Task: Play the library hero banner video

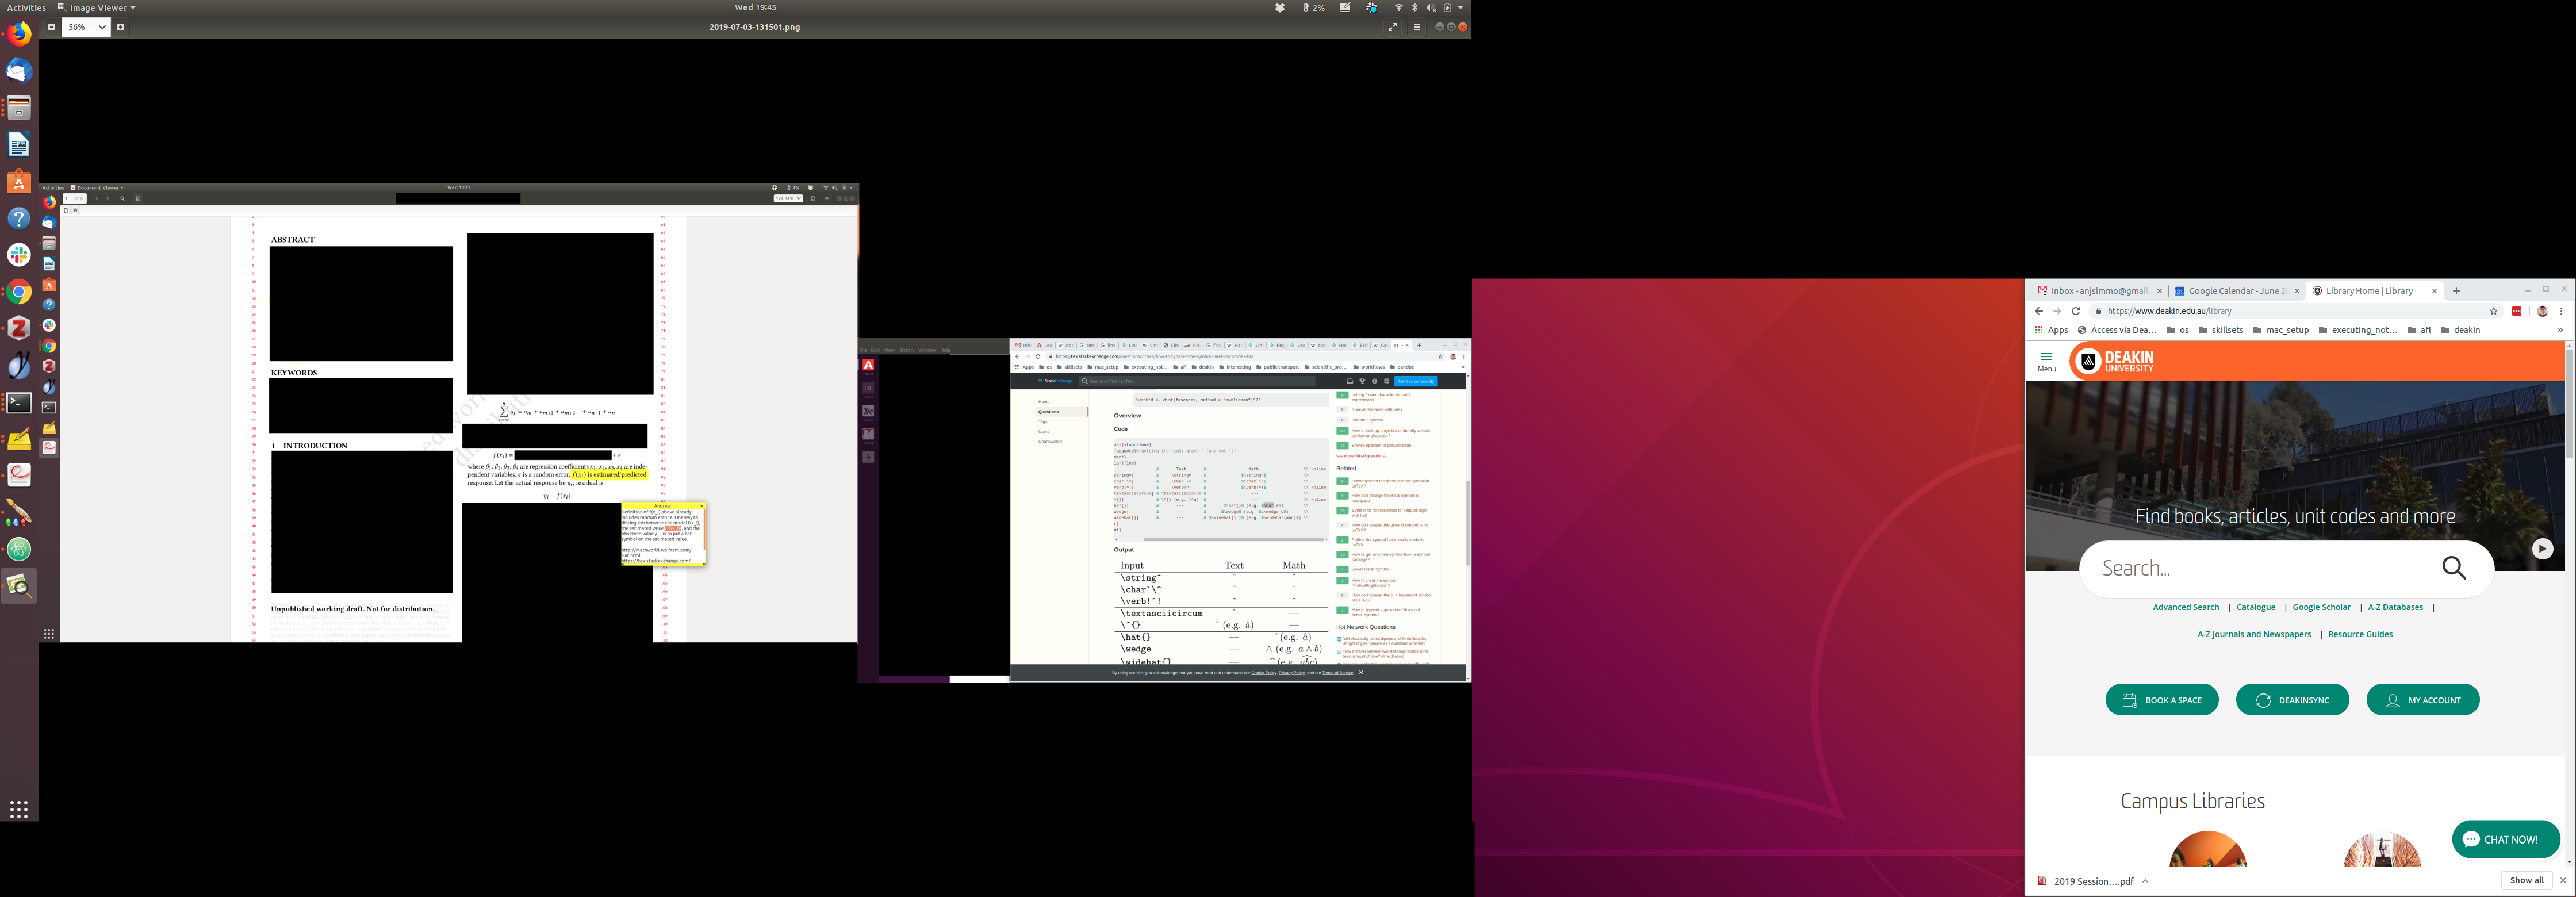Action: click(2542, 548)
